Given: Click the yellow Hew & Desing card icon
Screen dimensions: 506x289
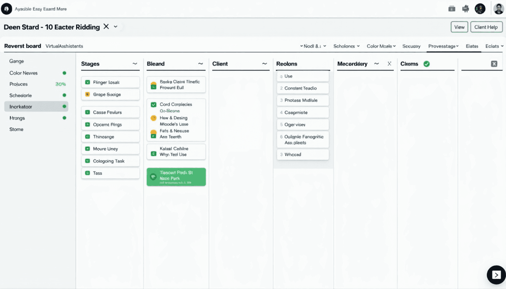Looking at the screenshot, I should (x=153, y=118).
